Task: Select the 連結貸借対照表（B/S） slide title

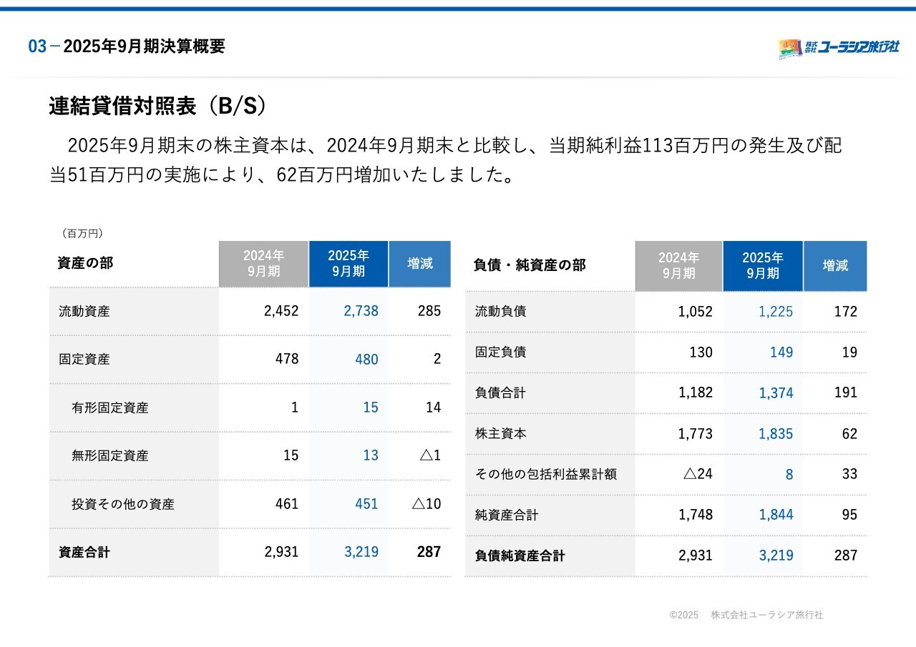Action: pyautogui.click(x=157, y=107)
